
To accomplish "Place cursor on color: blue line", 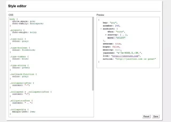I will [x=20, y=59].
